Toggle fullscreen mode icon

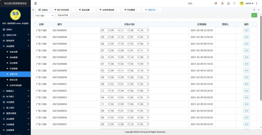(234, 3)
